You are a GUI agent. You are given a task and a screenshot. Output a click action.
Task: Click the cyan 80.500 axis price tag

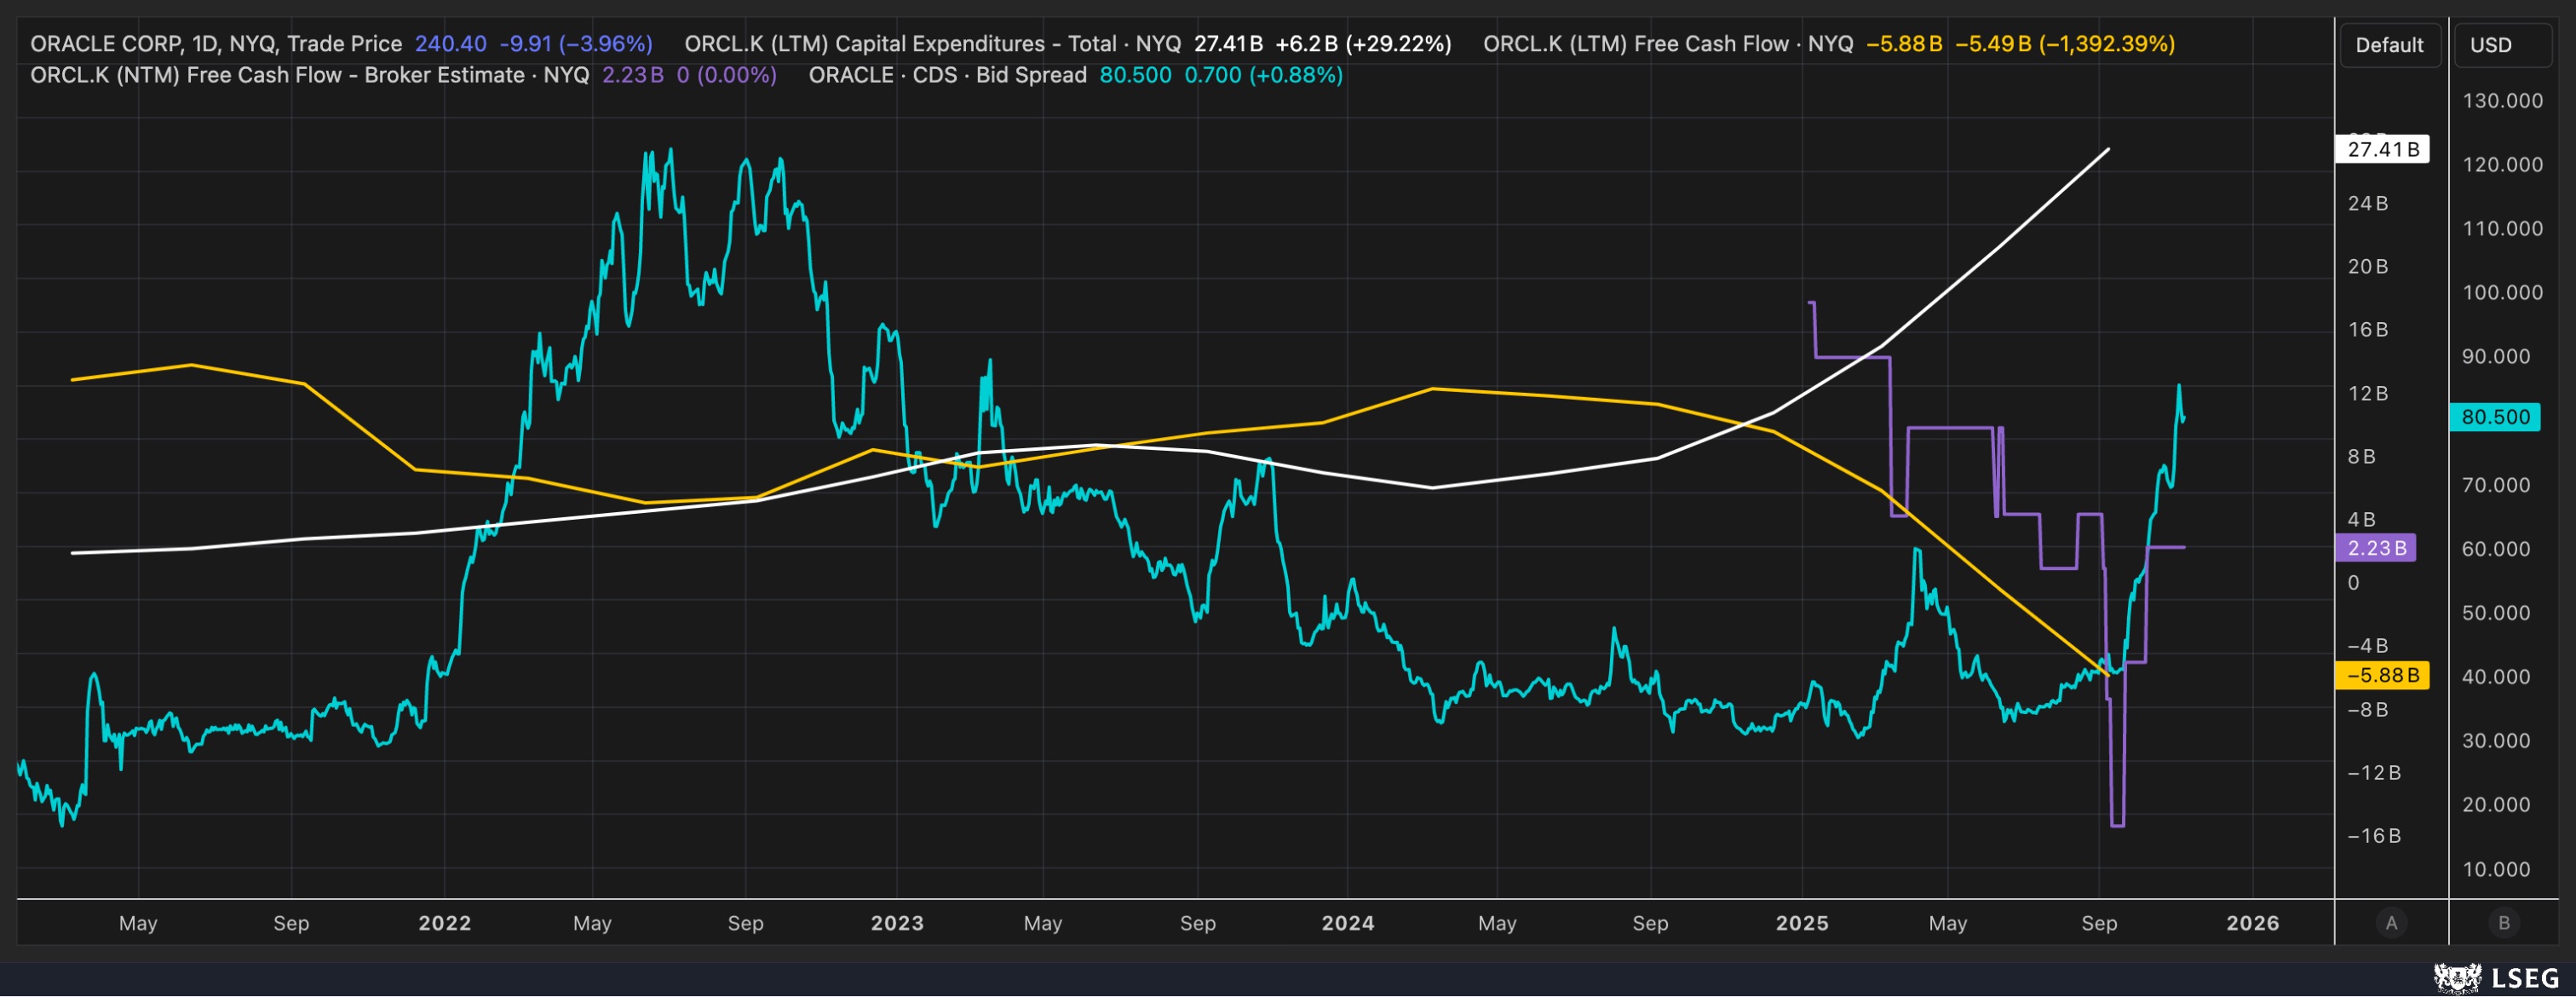pos(2495,417)
